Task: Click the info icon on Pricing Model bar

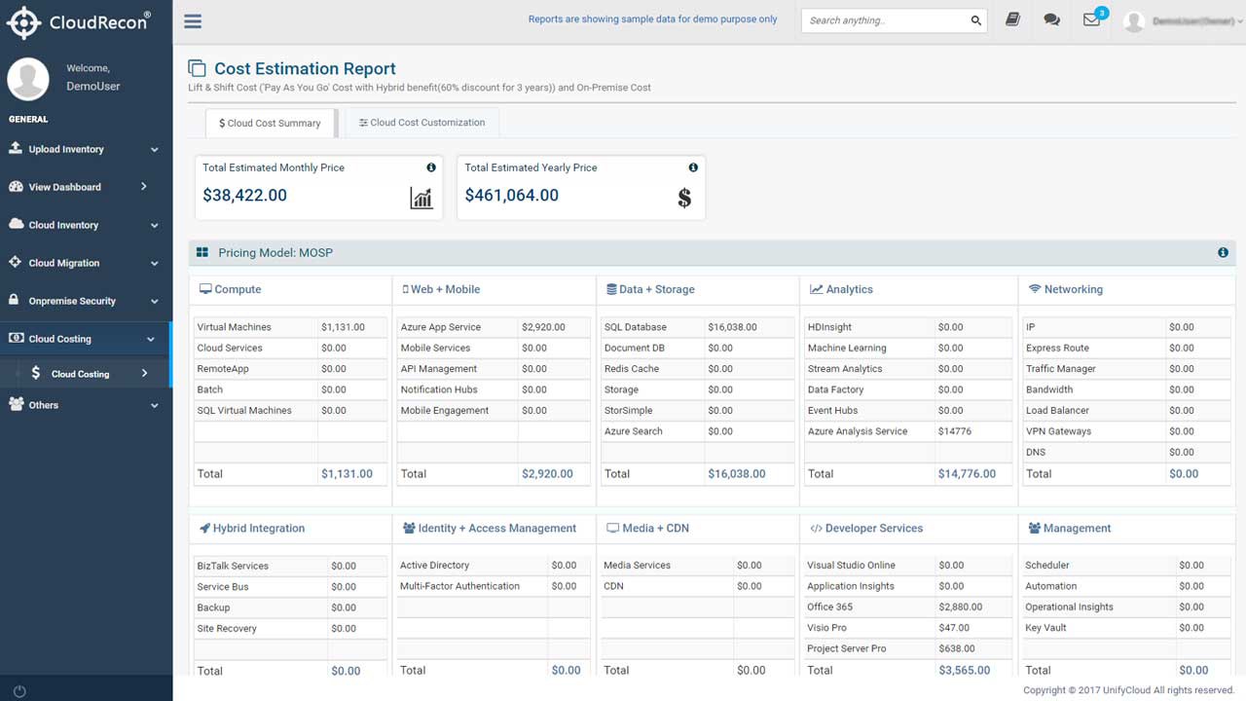Action: (x=1223, y=252)
